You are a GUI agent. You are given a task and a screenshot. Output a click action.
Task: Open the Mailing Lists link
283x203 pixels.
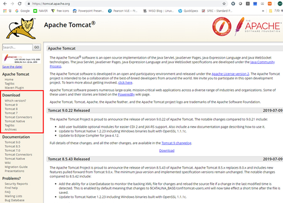13,196
